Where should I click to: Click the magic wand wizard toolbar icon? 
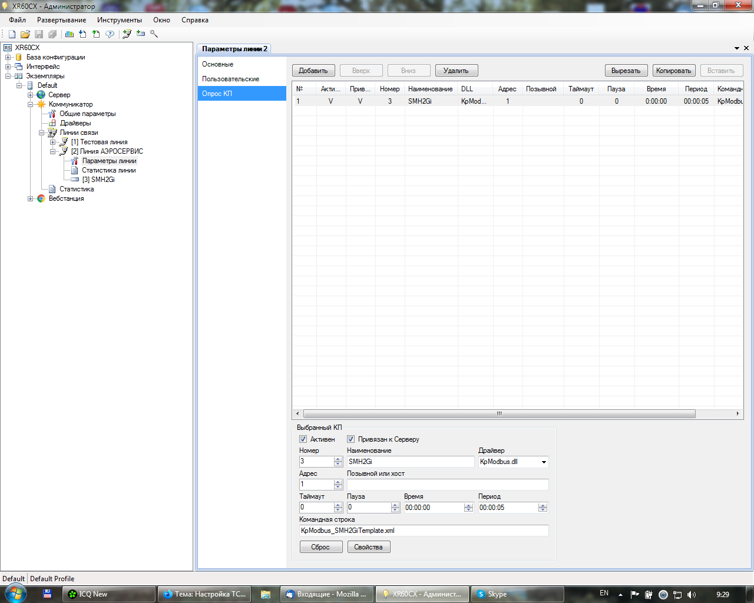[x=154, y=34]
